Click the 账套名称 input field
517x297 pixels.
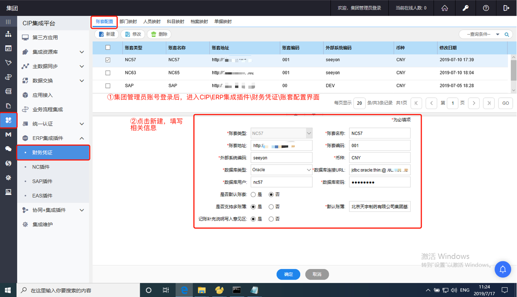380,133
